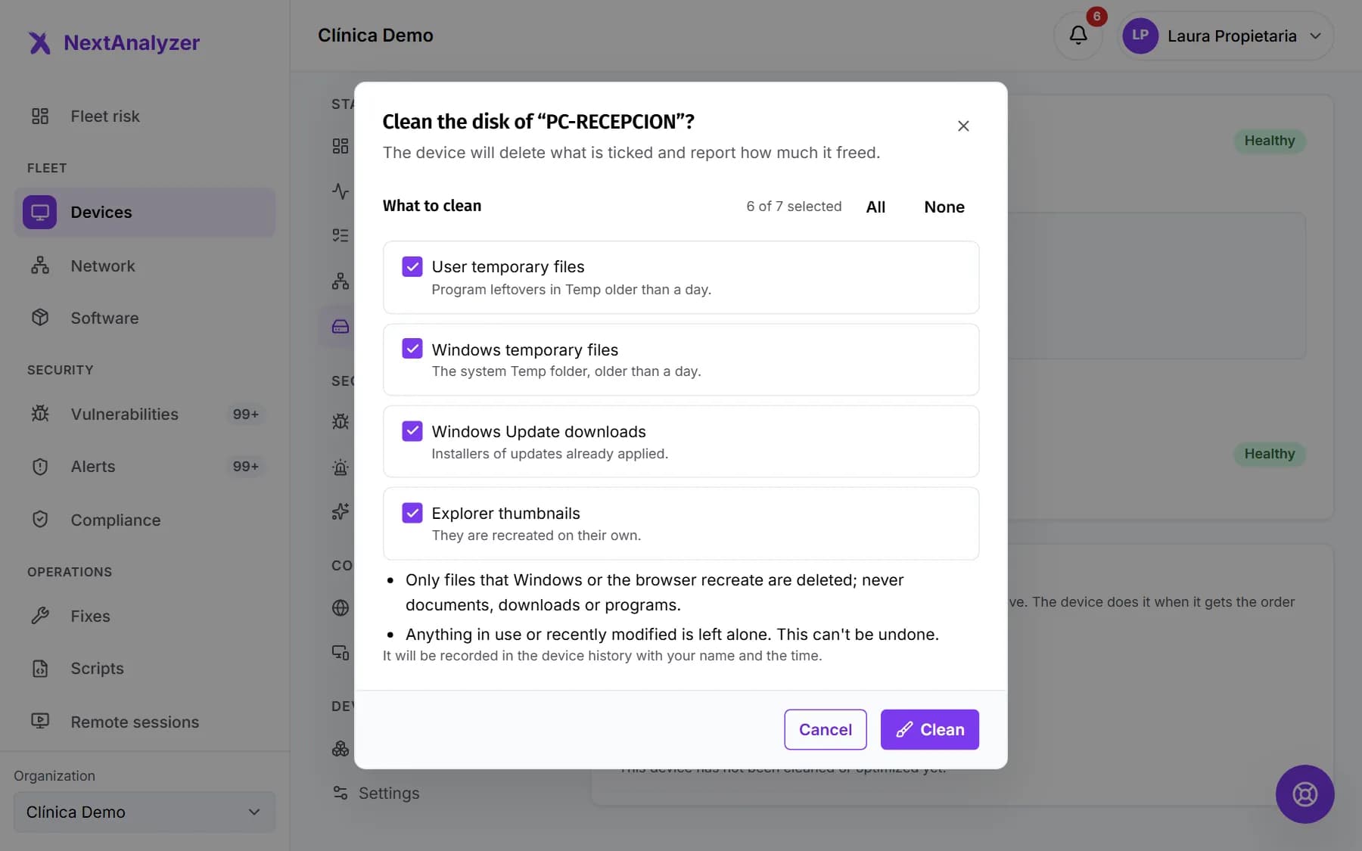Image resolution: width=1362 pixels, height=851 pixels.
Task: Select All cleaning options
Action: [x=875, y=207]
